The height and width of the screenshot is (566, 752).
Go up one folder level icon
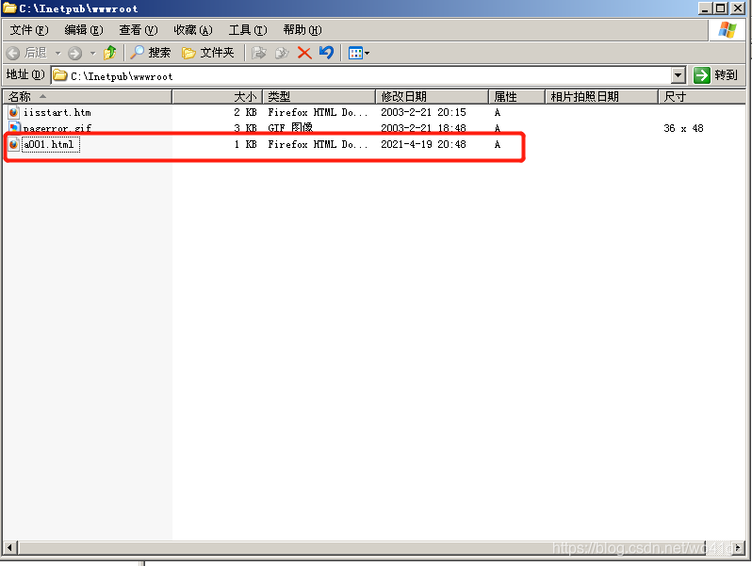(110, 53)
